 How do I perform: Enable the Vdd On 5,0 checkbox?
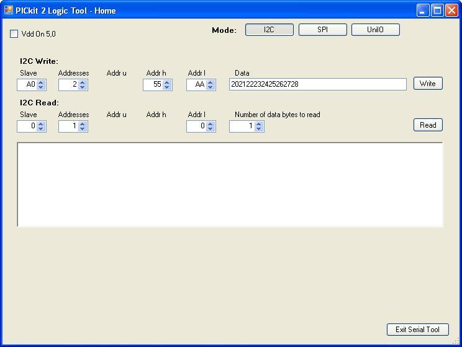pos(14,34)
